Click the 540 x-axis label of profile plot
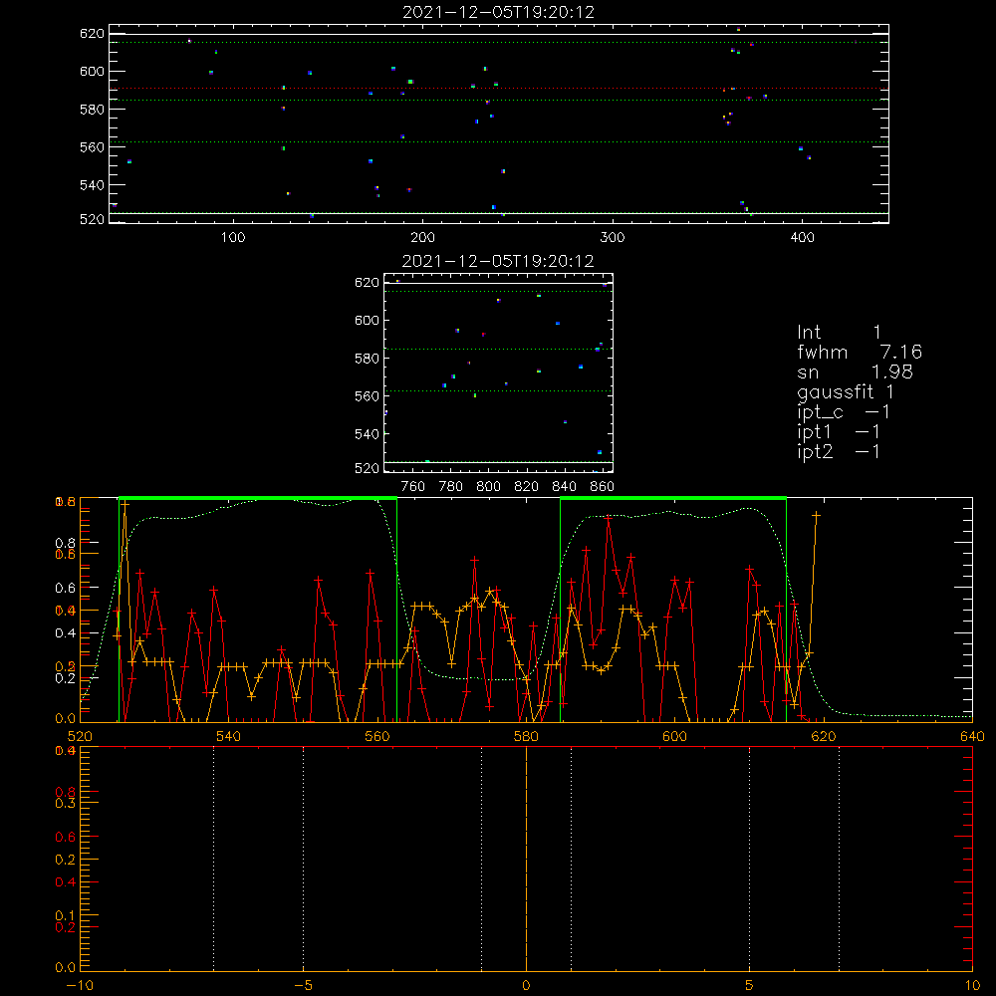 click(x=229, y=736)
